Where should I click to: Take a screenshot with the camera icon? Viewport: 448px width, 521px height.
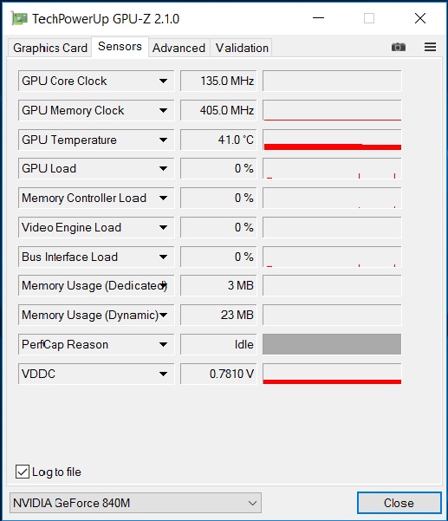399,47
